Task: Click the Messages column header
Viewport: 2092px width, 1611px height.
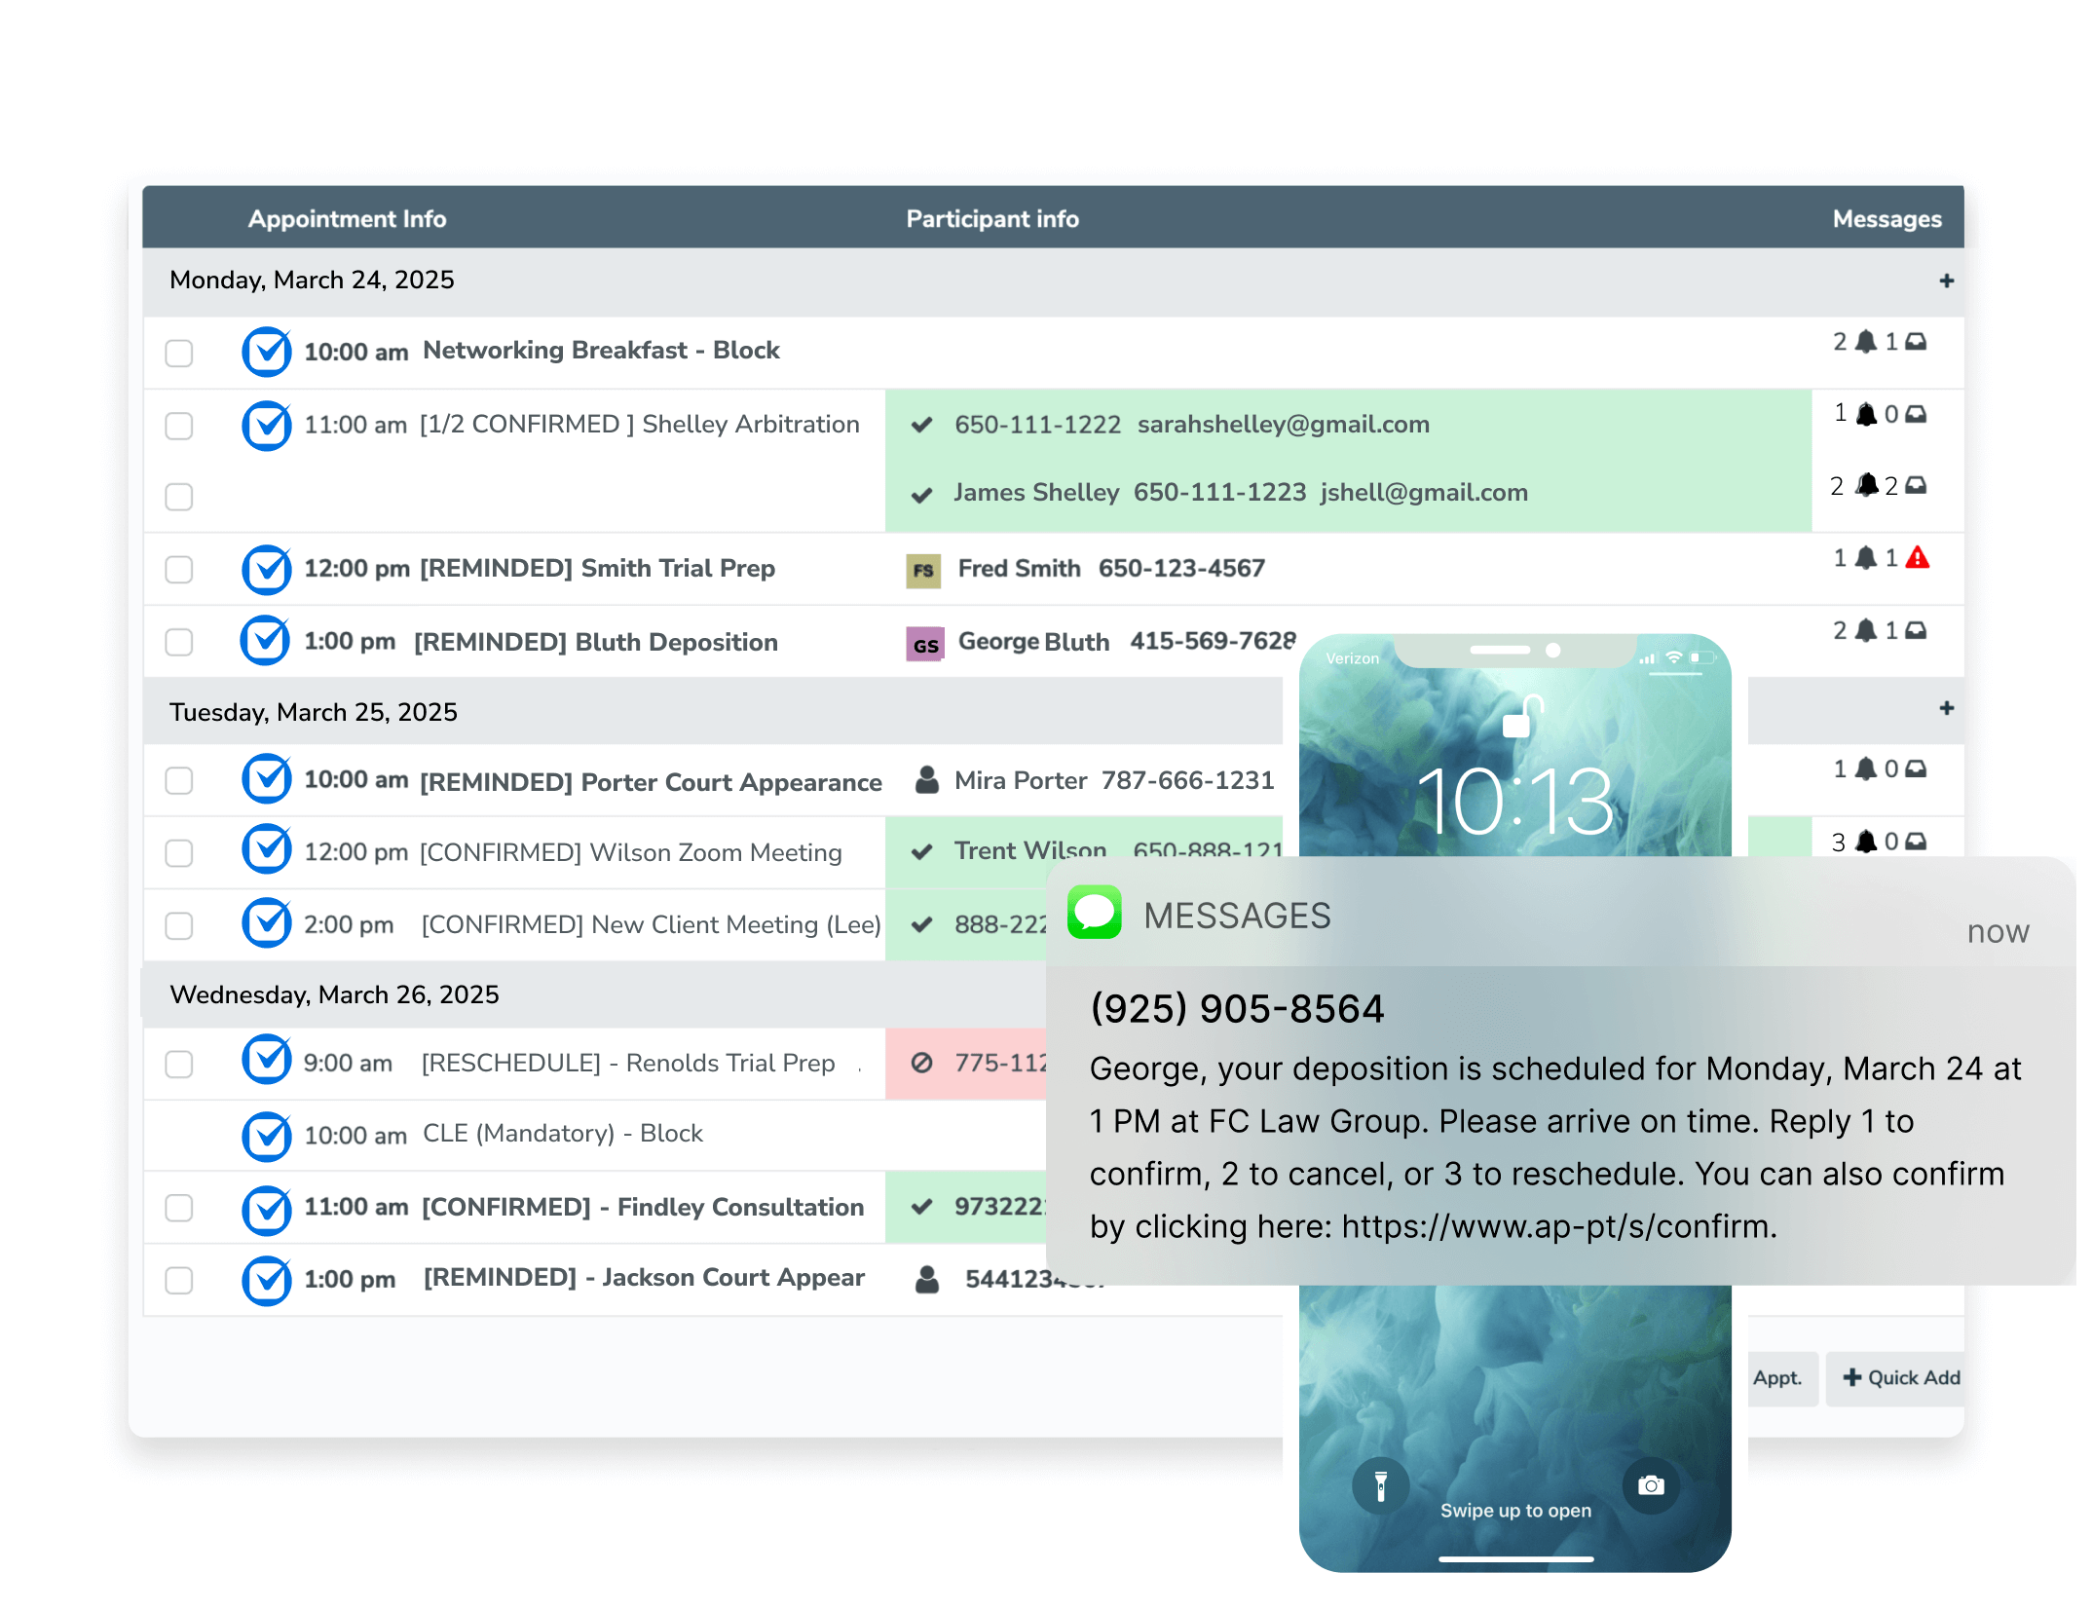Action: tap(1887, 218)
